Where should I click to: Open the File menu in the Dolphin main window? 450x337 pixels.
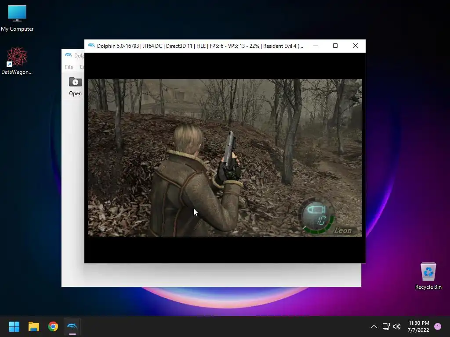pyautogui.click(x=69, y=67)
